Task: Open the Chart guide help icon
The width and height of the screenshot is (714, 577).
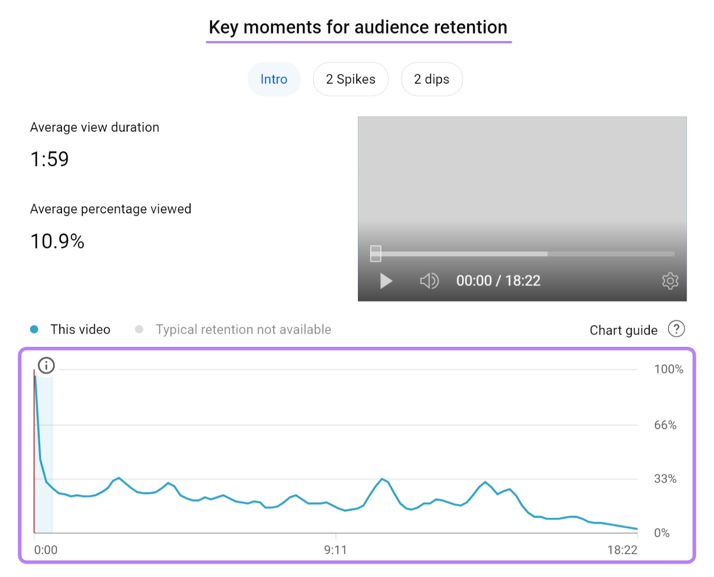Action: tap(677, 329)
